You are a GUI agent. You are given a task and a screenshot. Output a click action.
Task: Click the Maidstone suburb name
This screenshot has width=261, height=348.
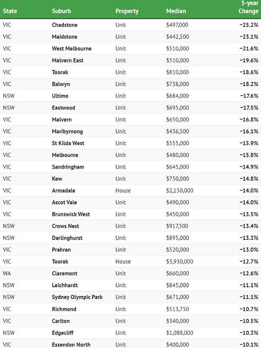(65, 37)
